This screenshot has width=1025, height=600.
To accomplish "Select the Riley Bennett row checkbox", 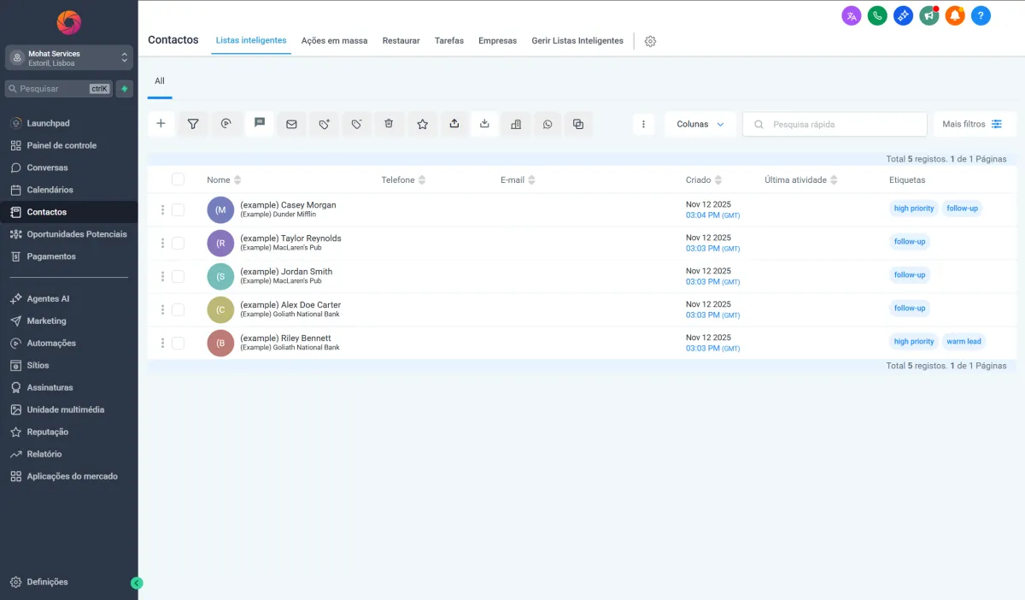I will pos(178,343).
